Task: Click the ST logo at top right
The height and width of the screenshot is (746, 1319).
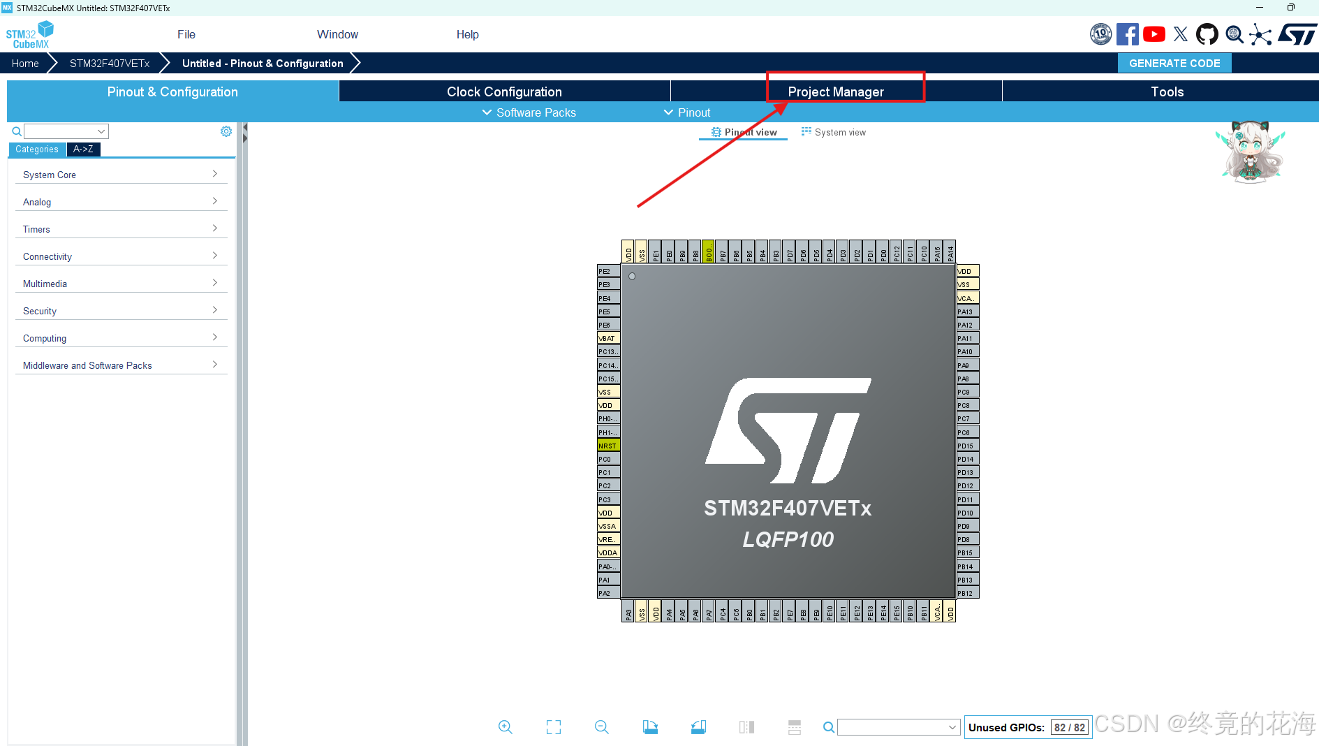Action: tap(1297, 34)
